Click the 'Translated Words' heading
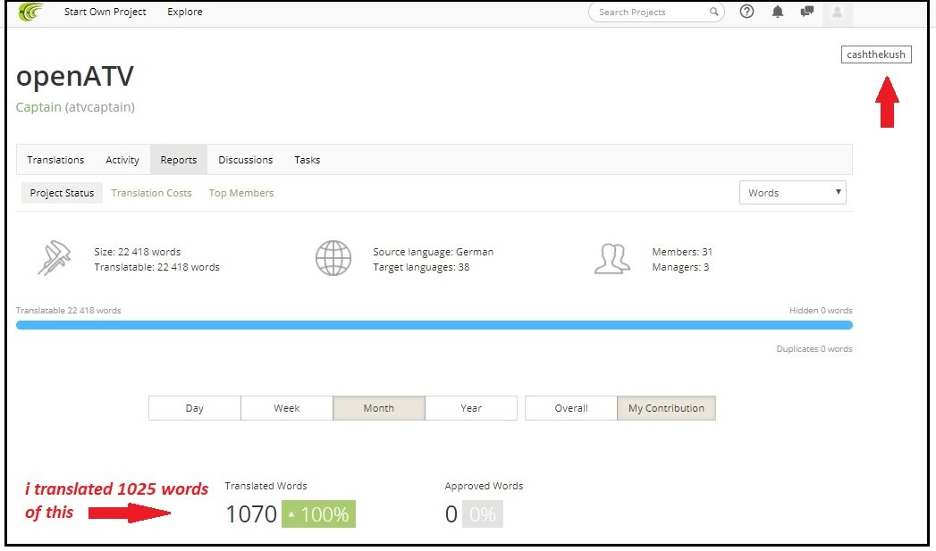The width and height of the screenshot is (936, 551). 266,486
